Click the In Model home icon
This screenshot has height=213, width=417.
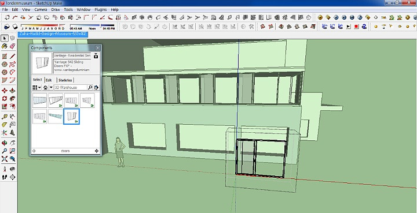point(45,87)
